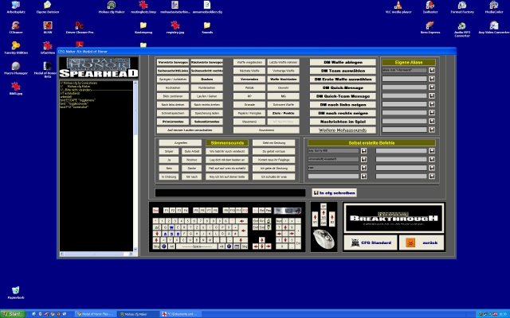Click the F12 key on virtual keyboard
This screenshot has width=510, height=318.
245,211
